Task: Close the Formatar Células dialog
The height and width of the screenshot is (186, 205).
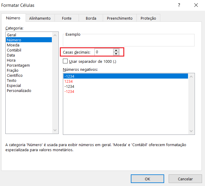Action: pos(196,5)
